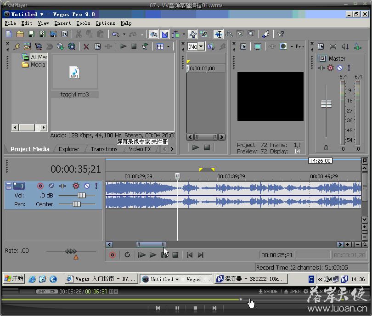The image size is (372, 316).
Task: Click Windows Start button 开始
Action: point(14,278)
